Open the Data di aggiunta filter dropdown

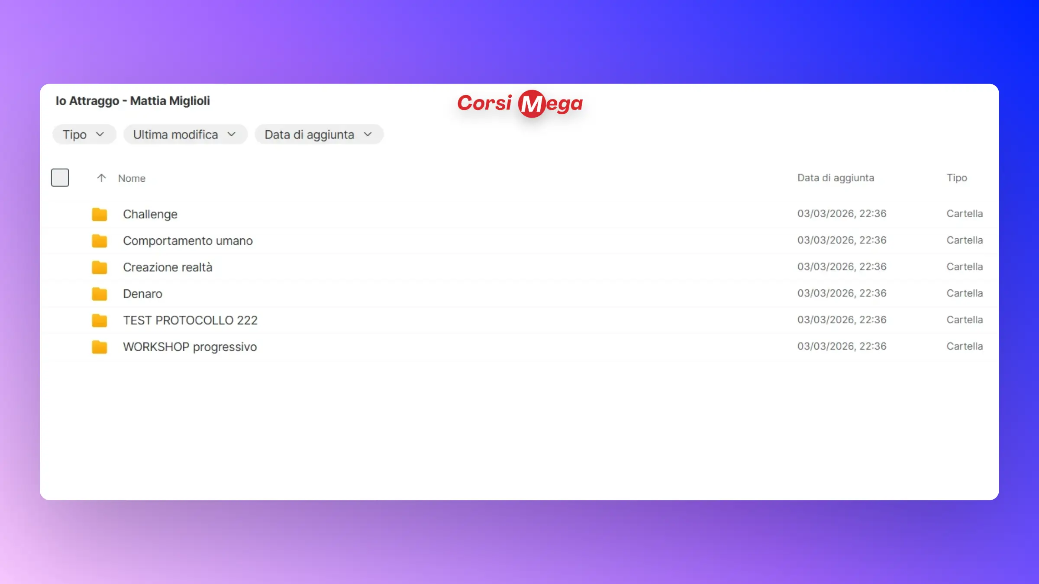coord(319,135)
